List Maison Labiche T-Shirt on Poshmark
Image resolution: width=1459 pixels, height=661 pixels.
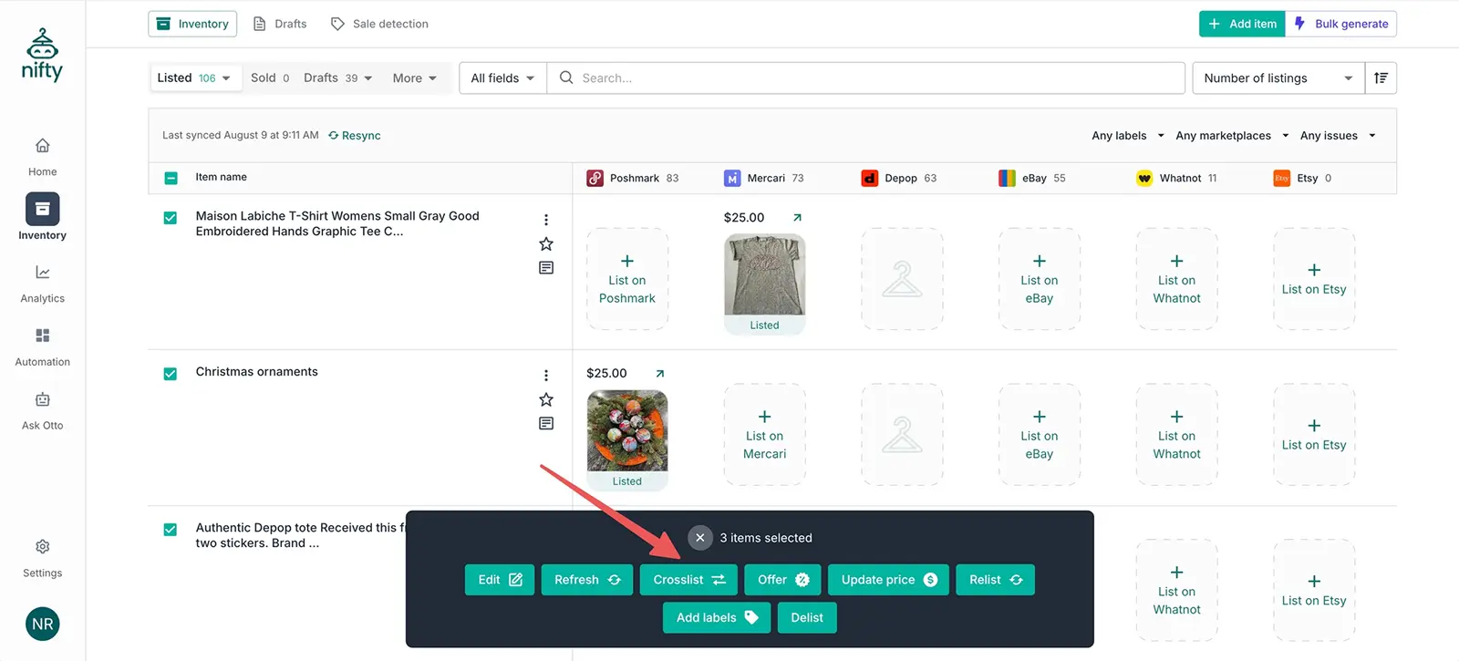click(x=627, y=279)
